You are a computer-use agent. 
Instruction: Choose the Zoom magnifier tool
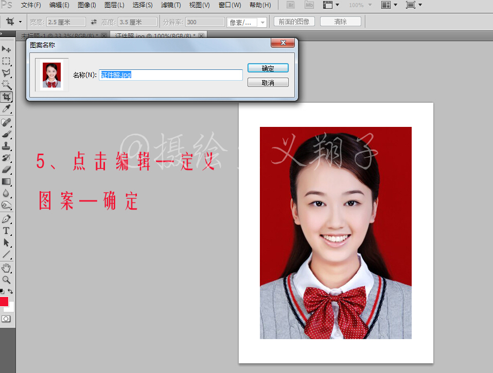pos(6,279)
